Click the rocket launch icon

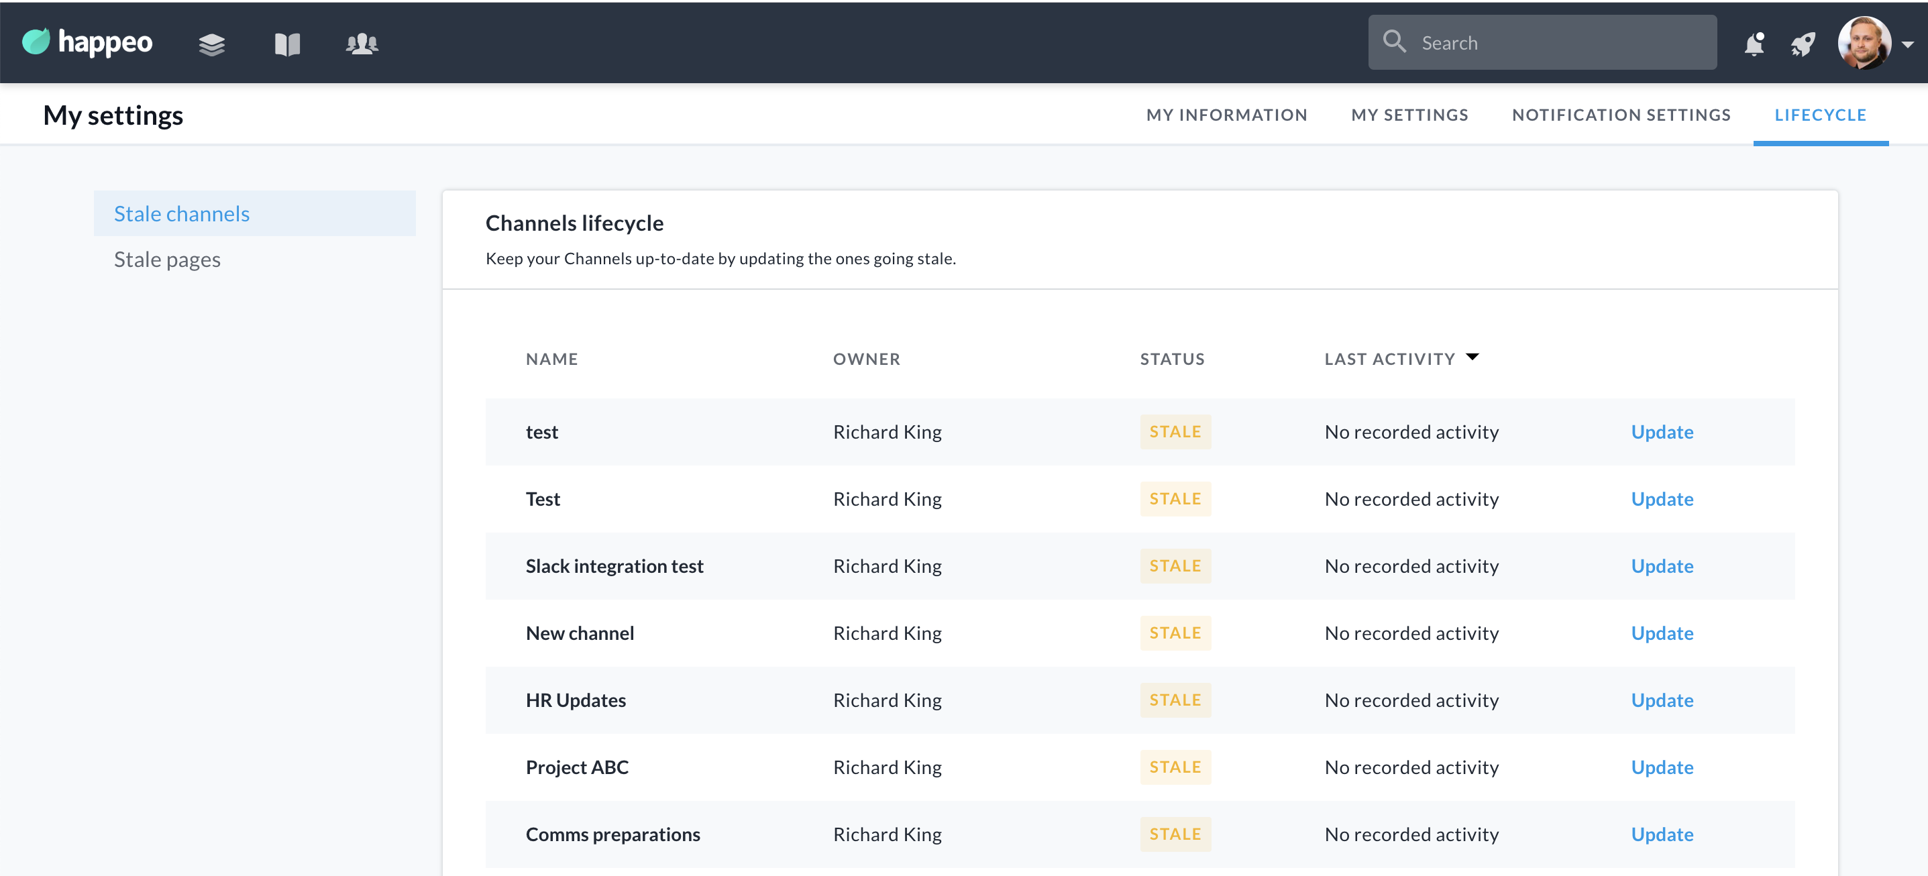click(1803, 44)
